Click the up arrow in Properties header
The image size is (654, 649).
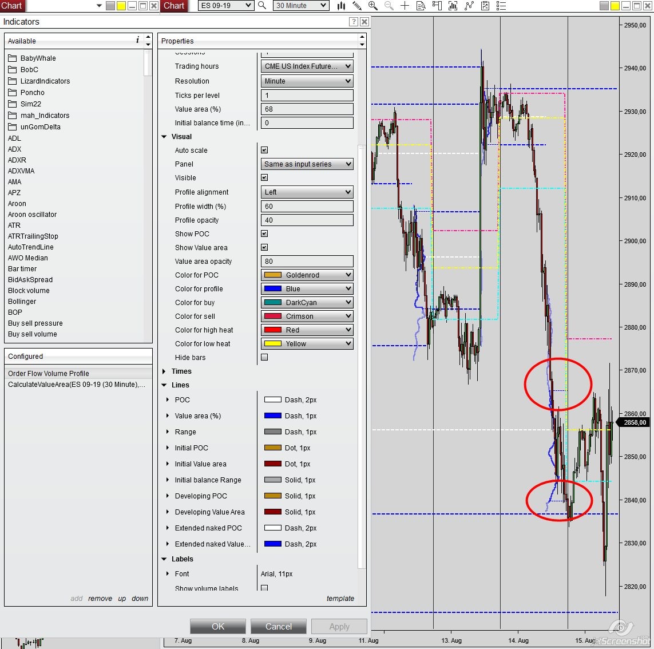362,37
